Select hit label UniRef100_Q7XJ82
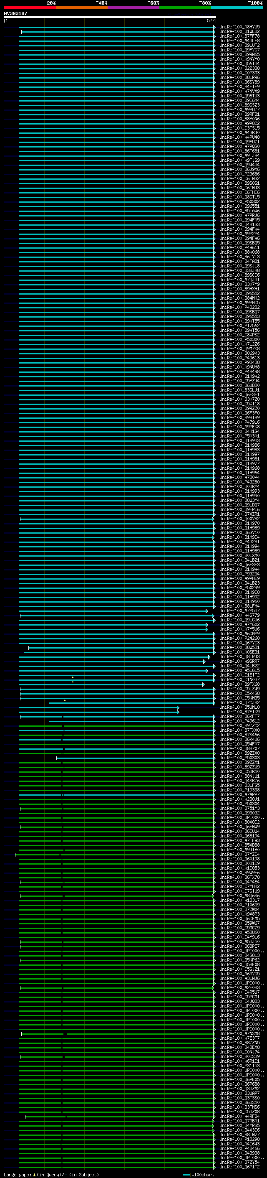This screenshot has width=267, height=1178. point(239,703)
